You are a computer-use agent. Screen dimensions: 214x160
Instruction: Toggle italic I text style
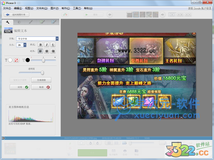[x=47, y=45]
